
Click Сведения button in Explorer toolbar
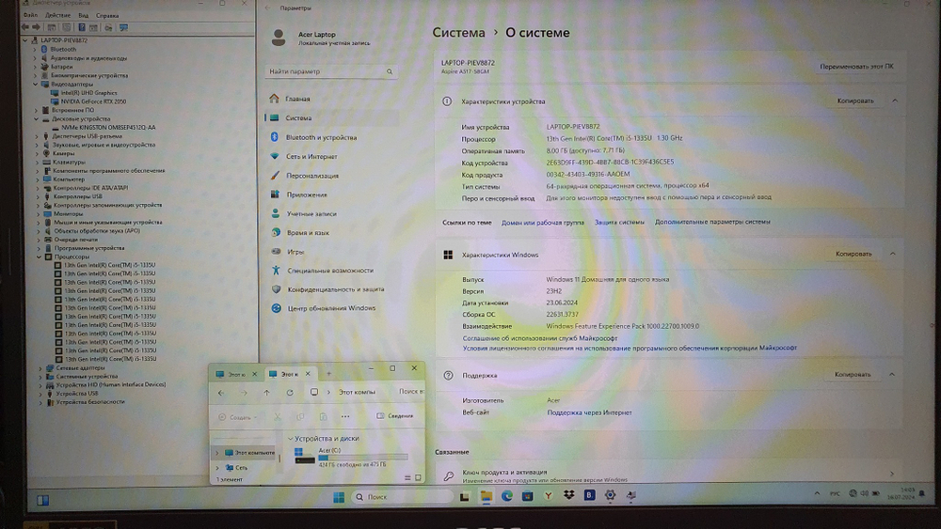(395, 415)
